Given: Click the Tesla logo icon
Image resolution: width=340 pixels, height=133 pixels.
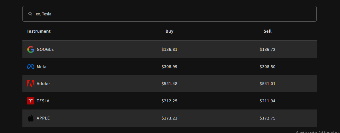Looking at the screenshot, I should coord(31,101).
